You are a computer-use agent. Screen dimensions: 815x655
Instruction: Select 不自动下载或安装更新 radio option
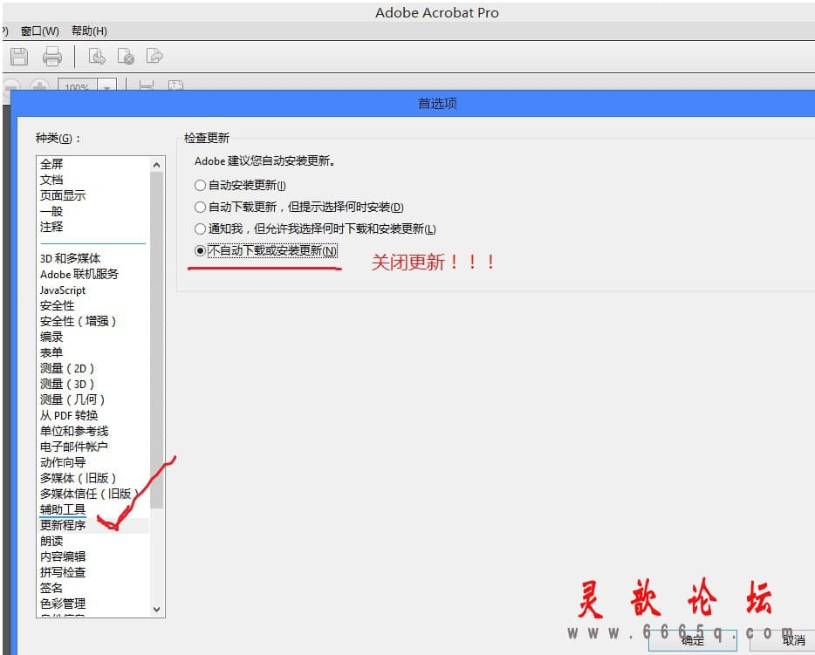pos(266,250)
